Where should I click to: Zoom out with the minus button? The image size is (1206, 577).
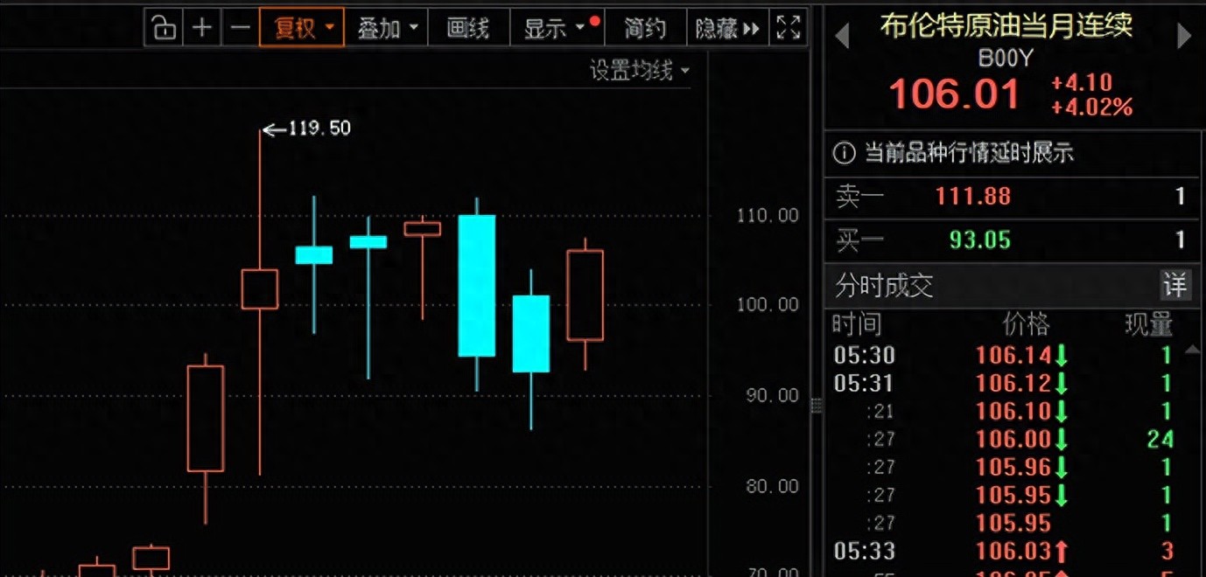(x=239, y=28)
